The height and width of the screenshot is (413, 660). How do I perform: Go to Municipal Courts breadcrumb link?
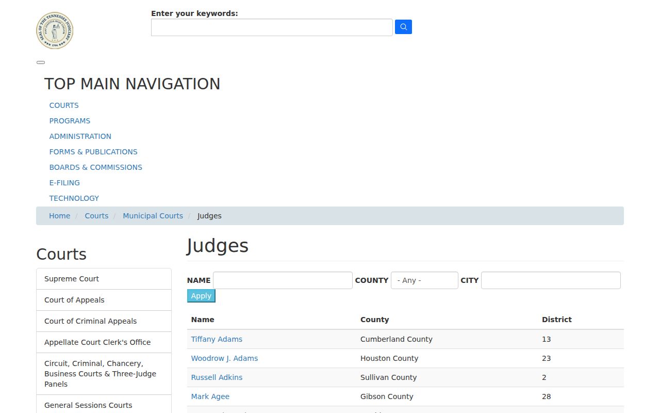coord(153,216)
